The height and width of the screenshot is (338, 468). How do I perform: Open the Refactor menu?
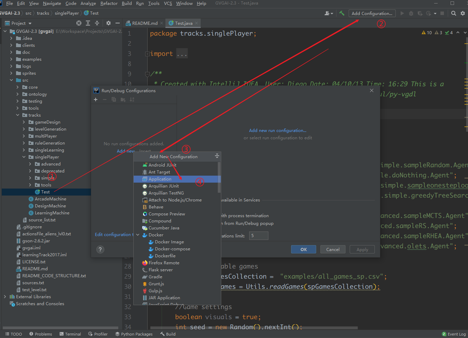click(109, 3)
